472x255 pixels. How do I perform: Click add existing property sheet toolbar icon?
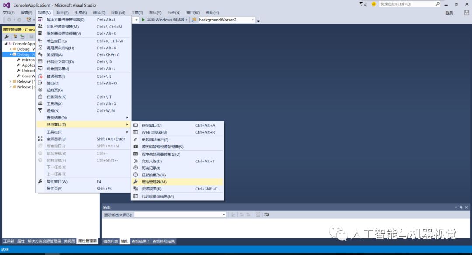(x=22, y=37)
